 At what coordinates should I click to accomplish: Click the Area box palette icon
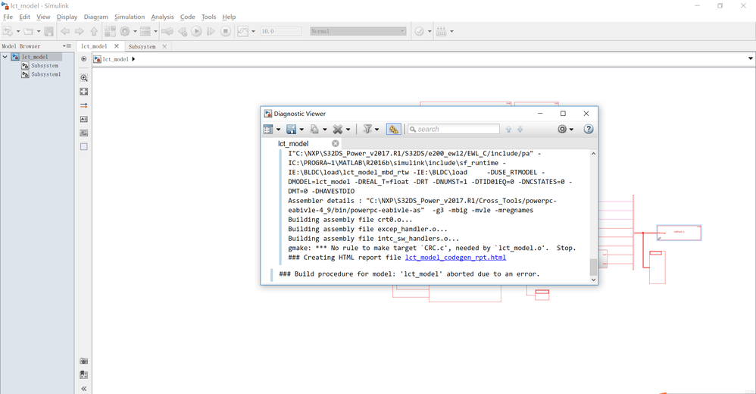84,146
